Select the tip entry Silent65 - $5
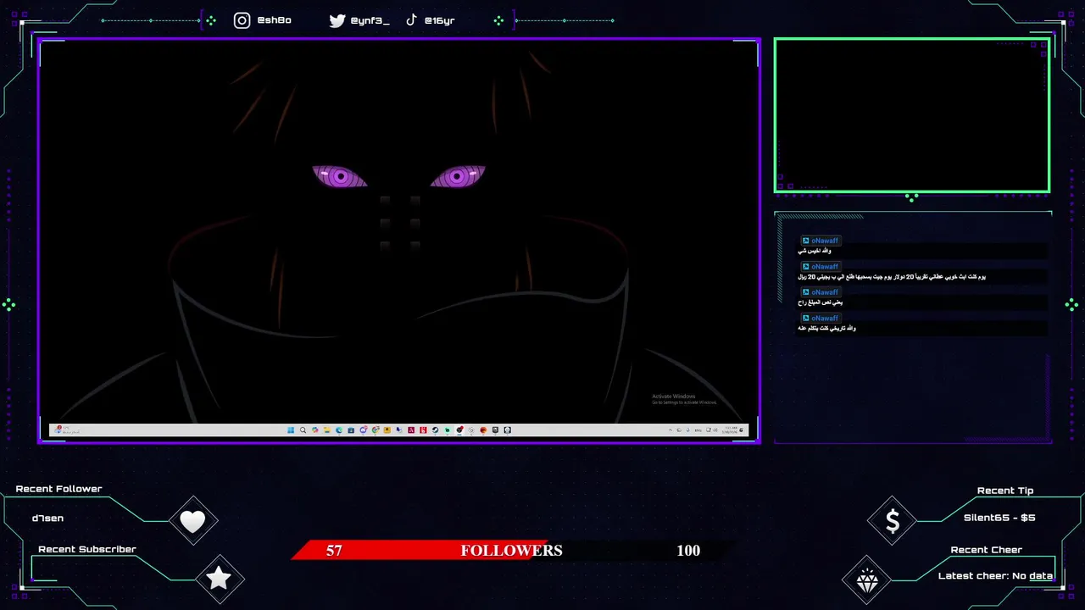 click(x=999, y=518)
